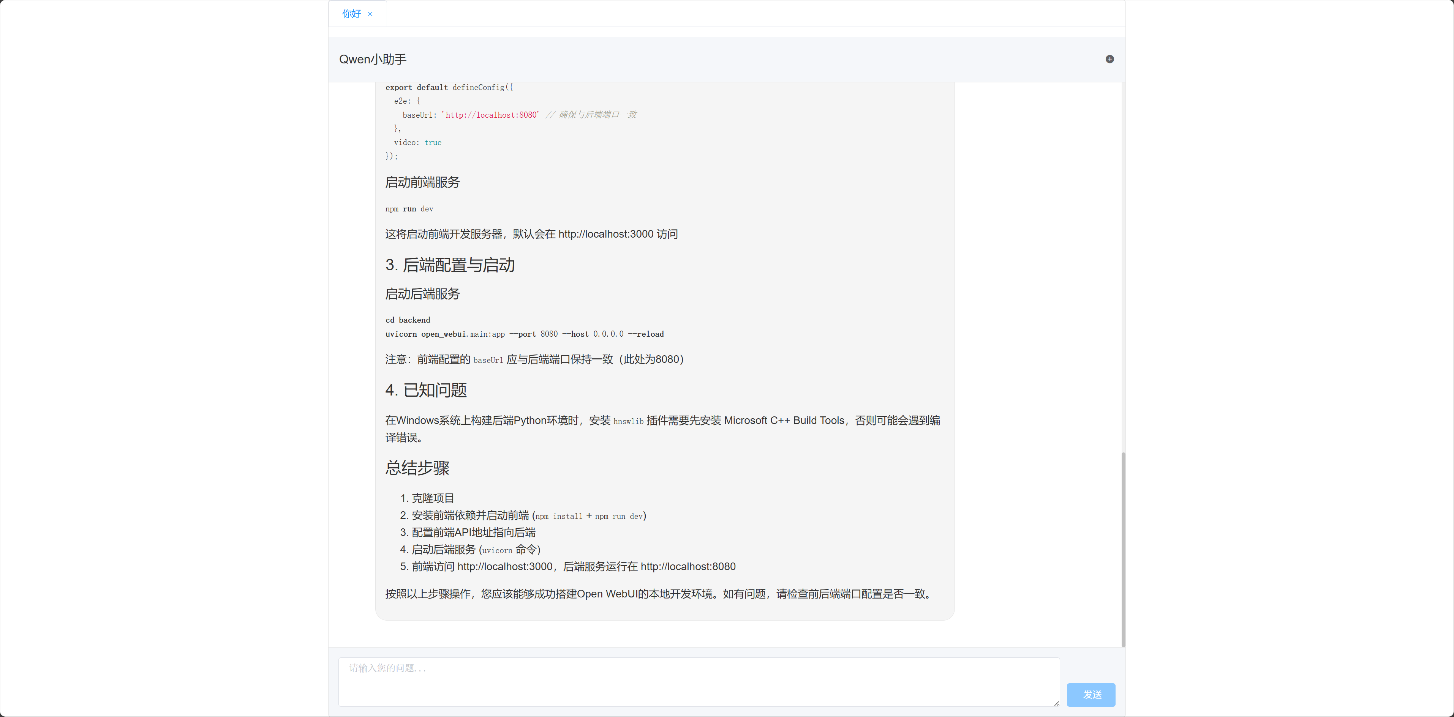Click the plus icon to start new chat
Image resolution: width=1454 pixels, height=717 pixels.
pyautogui.click(x=1109, y=59)
